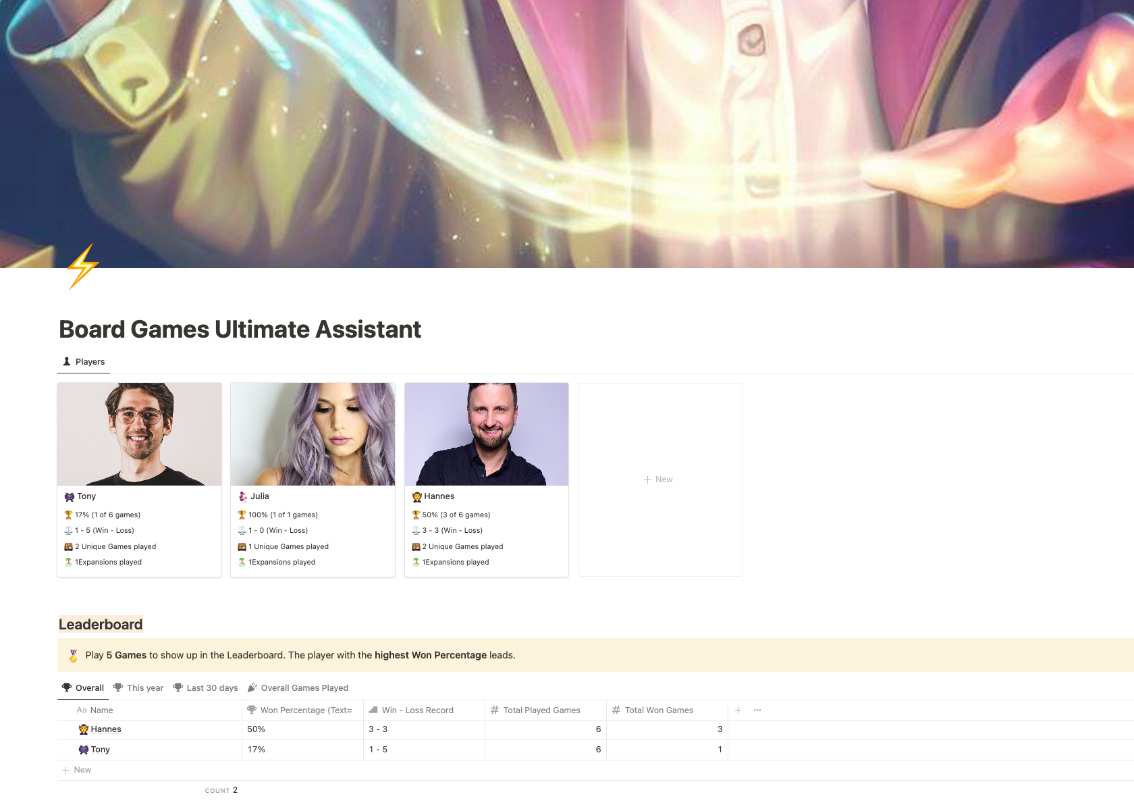
Task: Open Tony's player page from card title
Action: pos(86,496)
